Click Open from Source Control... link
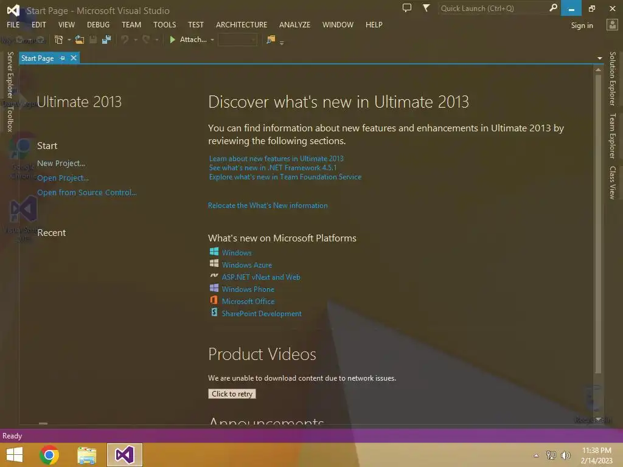 86,192
